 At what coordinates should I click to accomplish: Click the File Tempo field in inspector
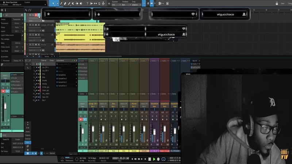point(18,151)
